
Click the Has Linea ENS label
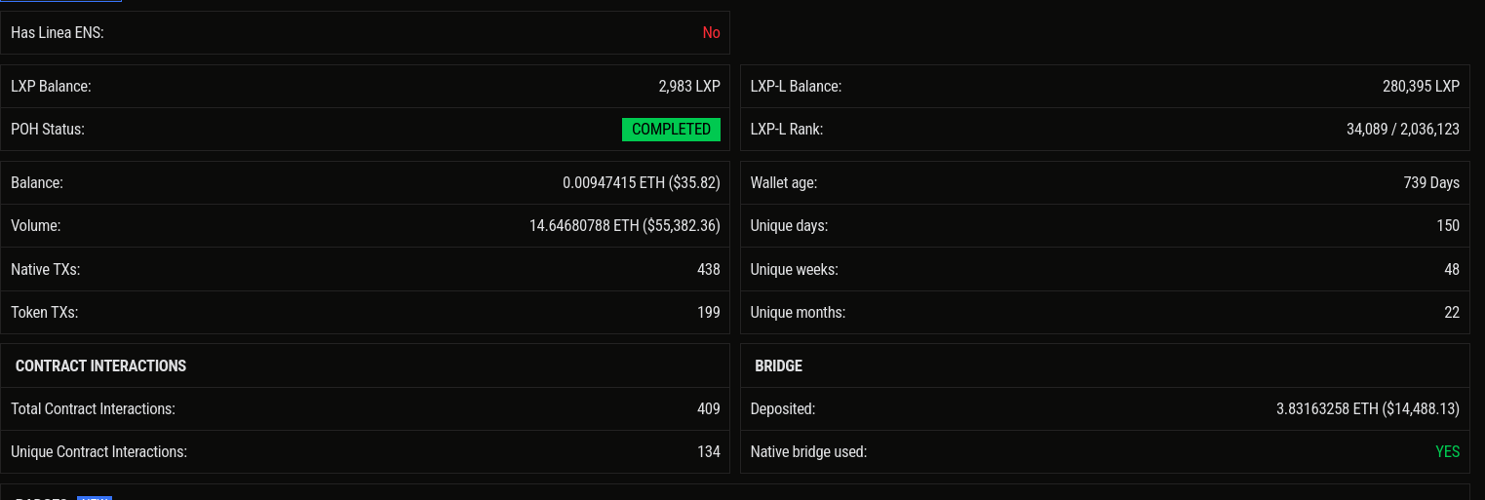(57, 33)
